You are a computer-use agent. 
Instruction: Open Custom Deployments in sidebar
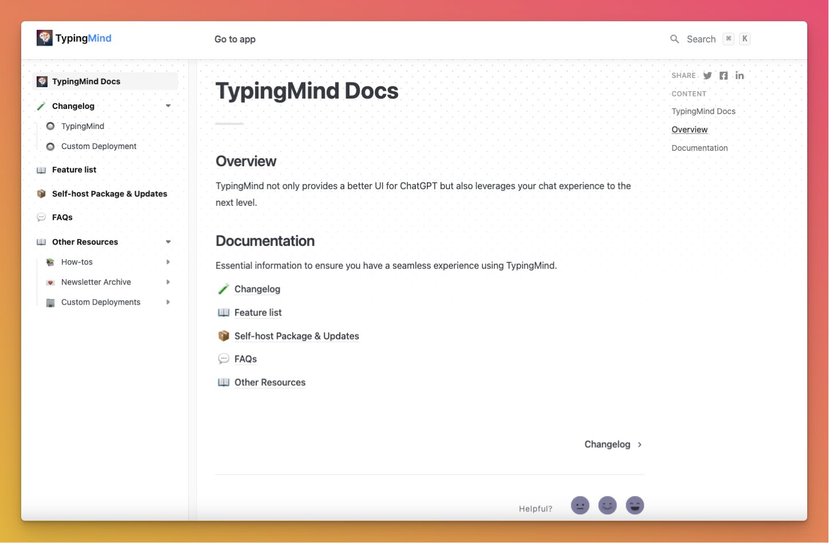tap(101, 302)
